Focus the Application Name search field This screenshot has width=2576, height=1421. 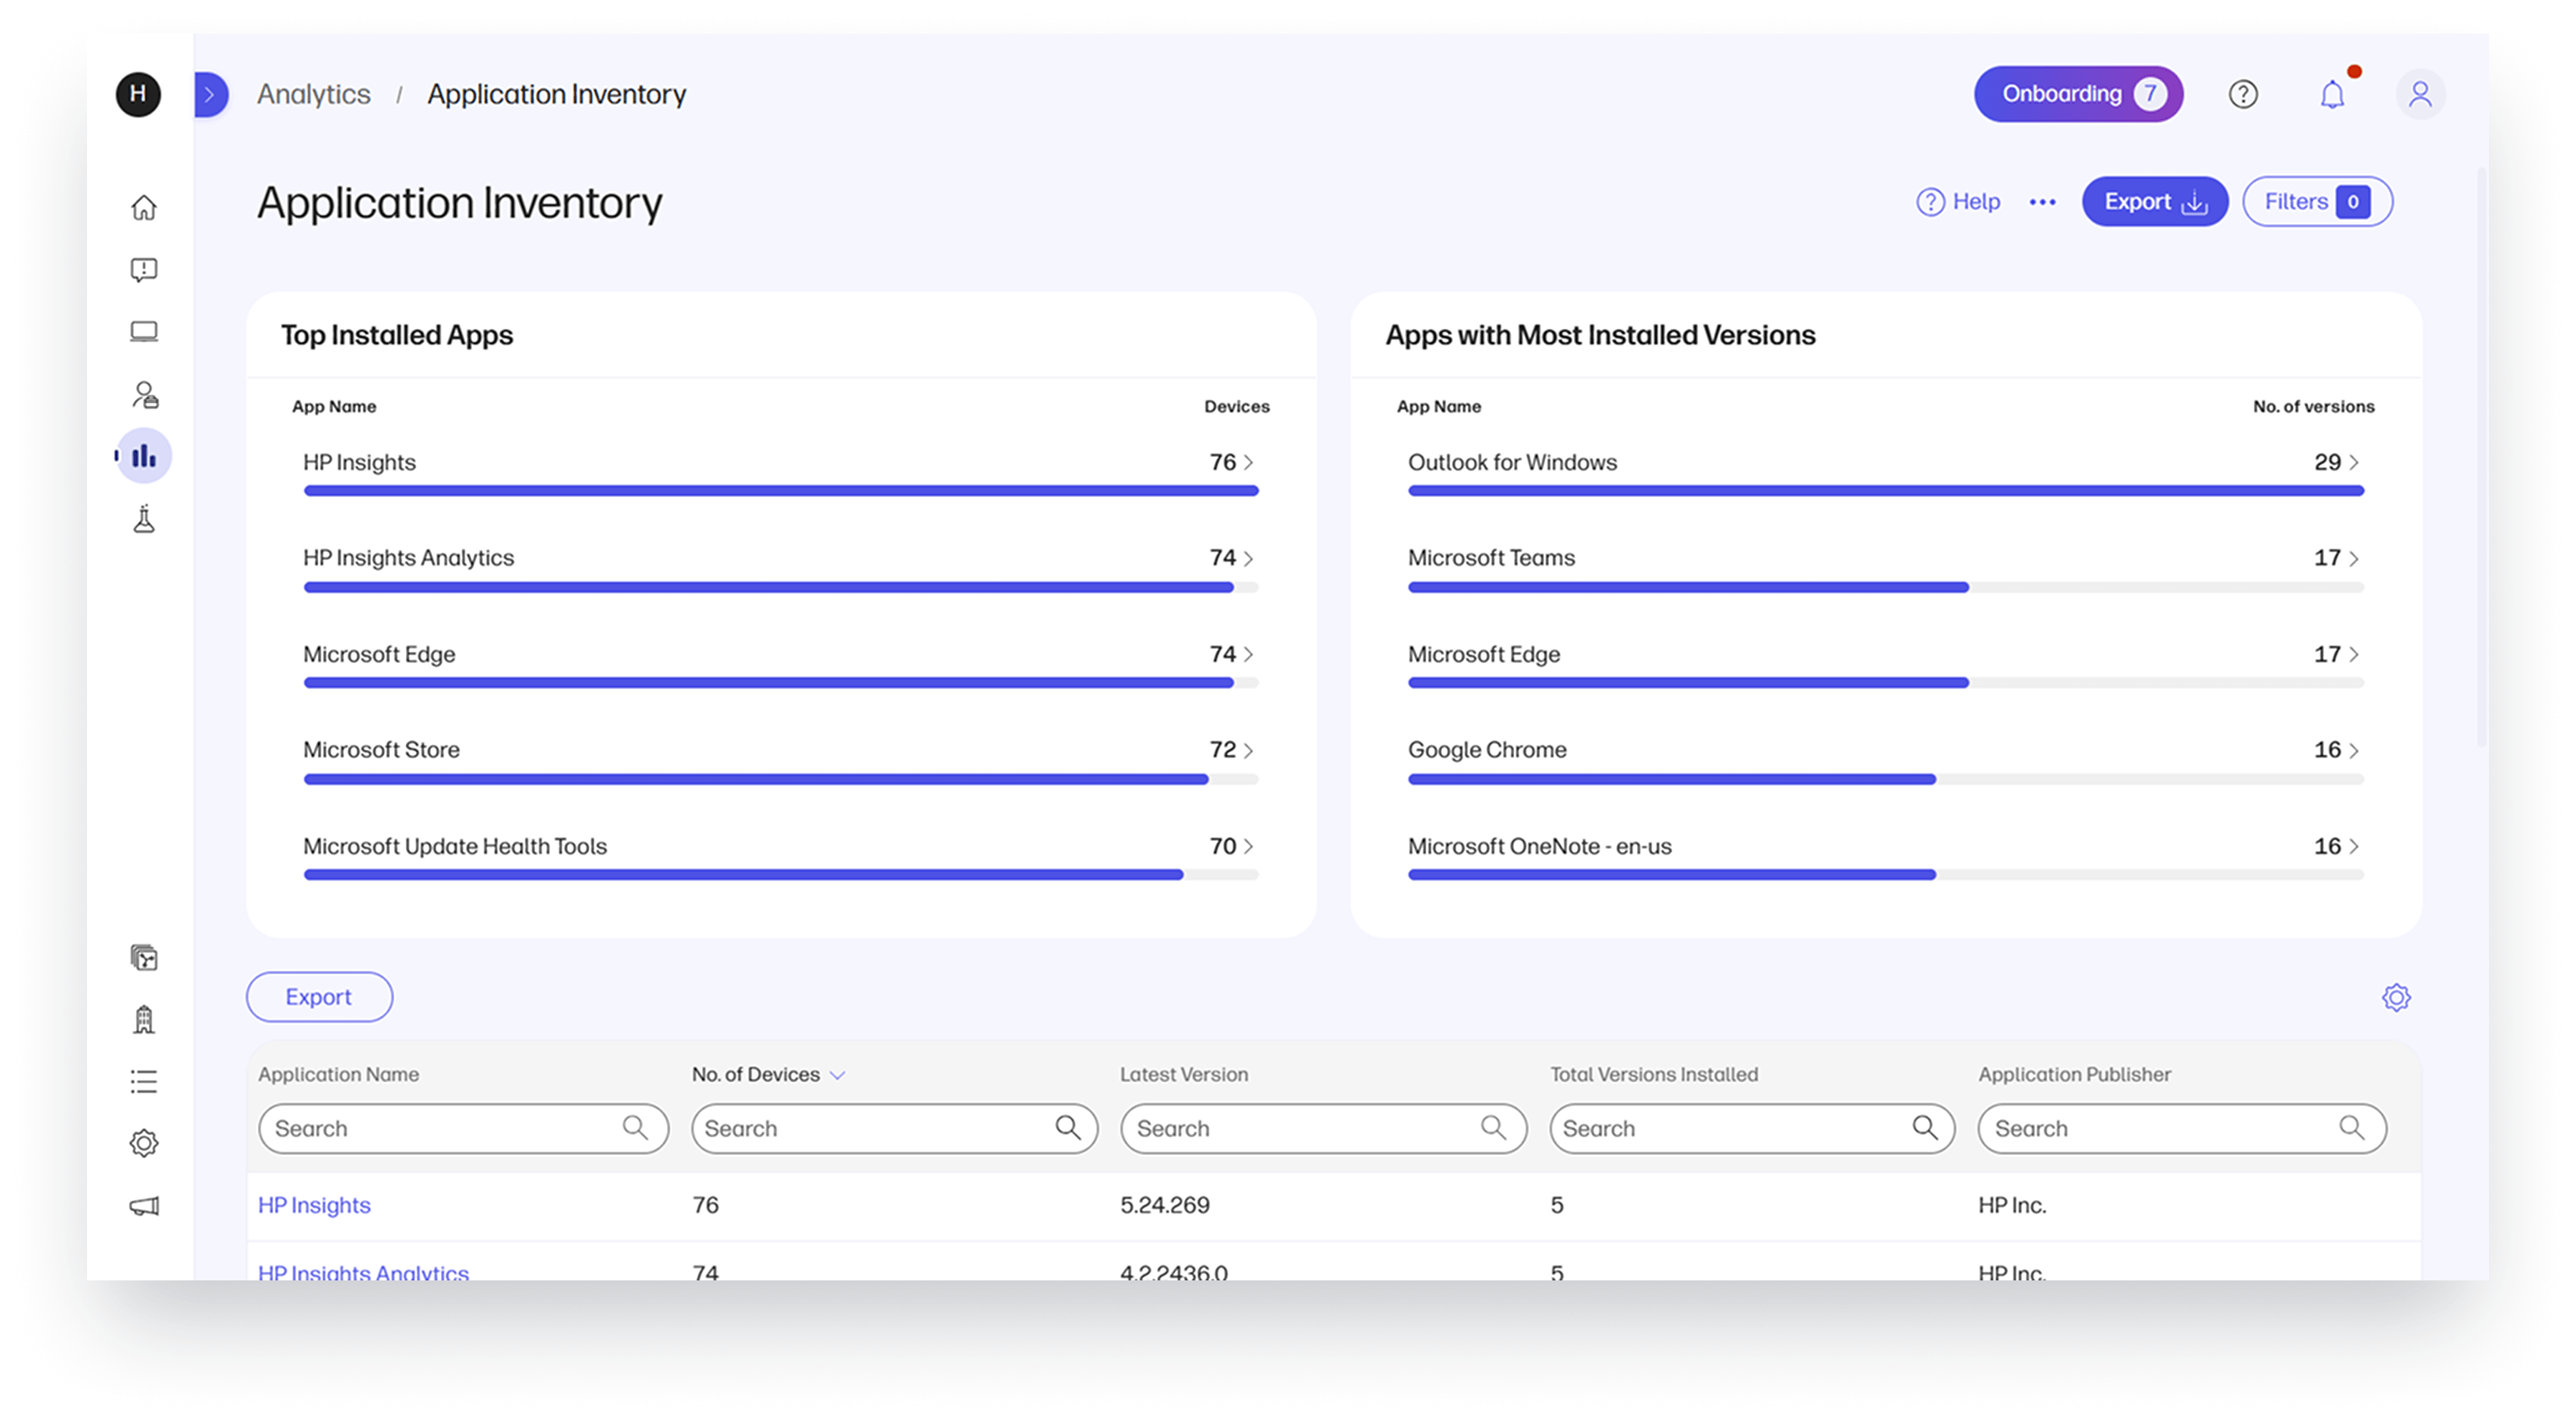pos(463,1128)
